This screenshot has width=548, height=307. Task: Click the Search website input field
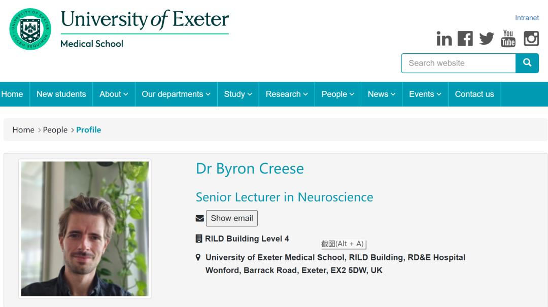[x=458, y=63]
